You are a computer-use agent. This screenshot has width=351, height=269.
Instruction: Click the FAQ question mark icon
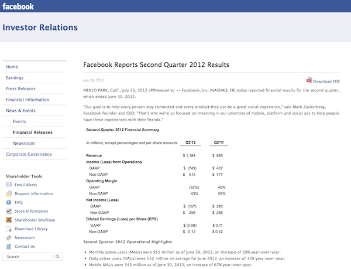click(x=9, y=202)
